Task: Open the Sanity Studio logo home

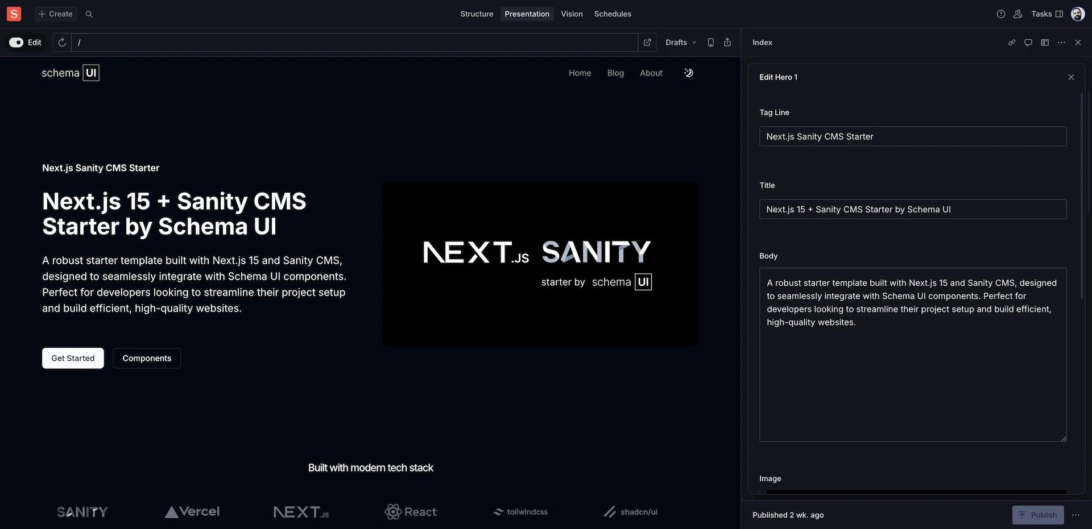Action: click(x=14, y=14)
